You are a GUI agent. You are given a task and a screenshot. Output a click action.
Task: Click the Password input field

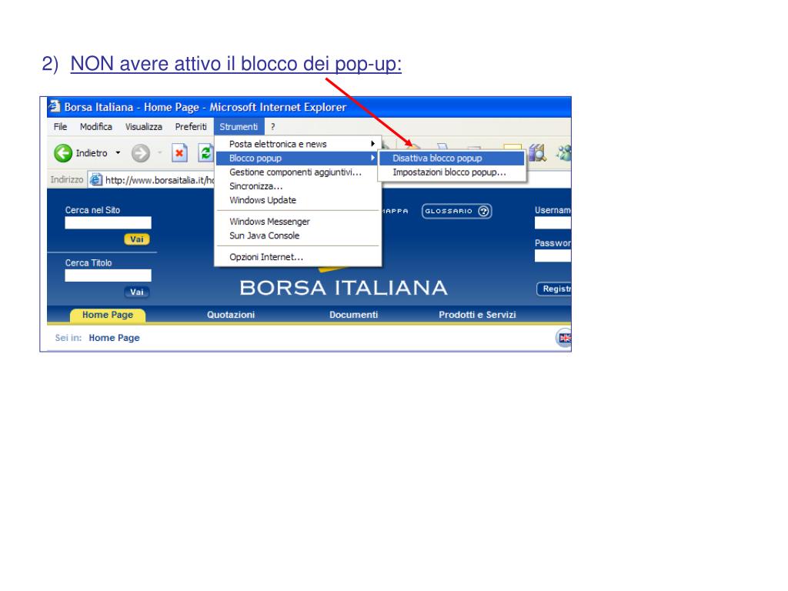tap(553, 255)
